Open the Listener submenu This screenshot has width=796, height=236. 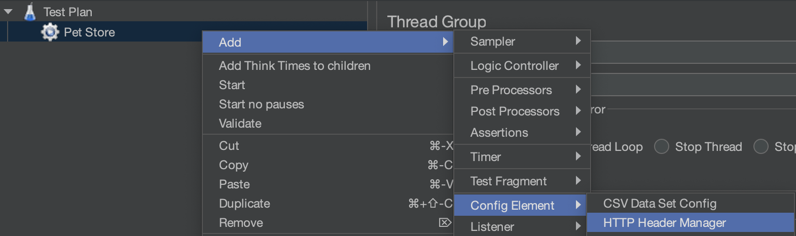(522, 226)
